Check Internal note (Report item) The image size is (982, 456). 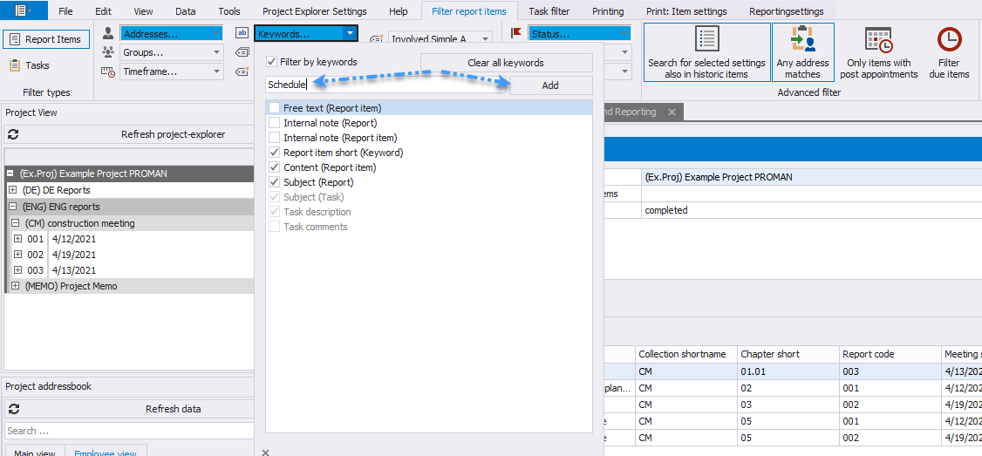pyautogui.click(x=274, y=137)
